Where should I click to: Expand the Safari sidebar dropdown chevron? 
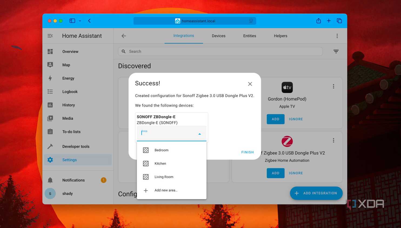click(80, 21)
